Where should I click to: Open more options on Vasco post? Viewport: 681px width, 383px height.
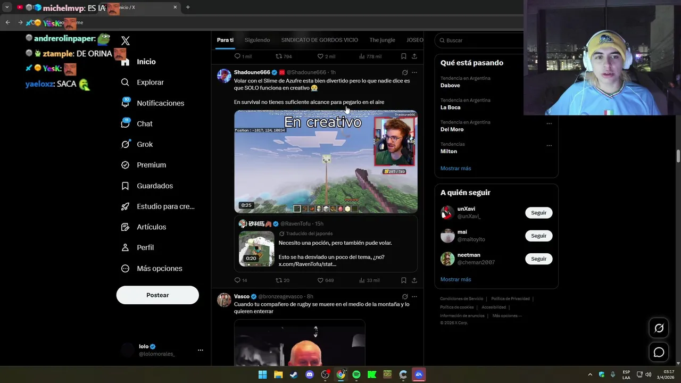point(414,296)
